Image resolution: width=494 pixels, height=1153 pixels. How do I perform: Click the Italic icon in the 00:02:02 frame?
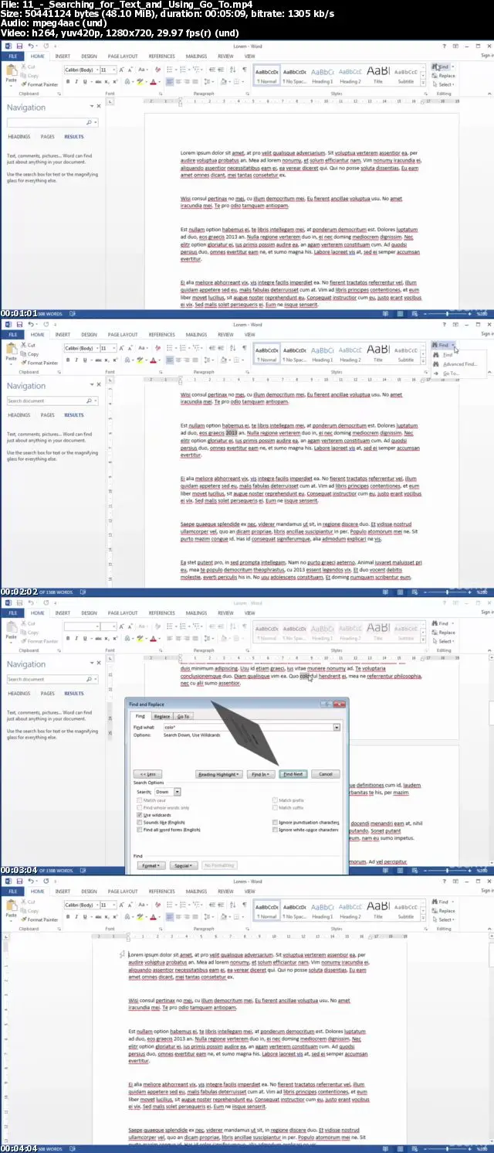pos(76,360)
